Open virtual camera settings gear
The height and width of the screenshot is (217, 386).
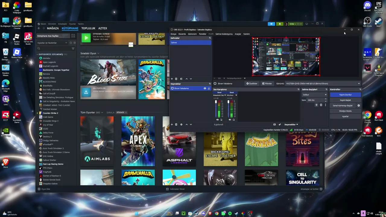(359, 105)
